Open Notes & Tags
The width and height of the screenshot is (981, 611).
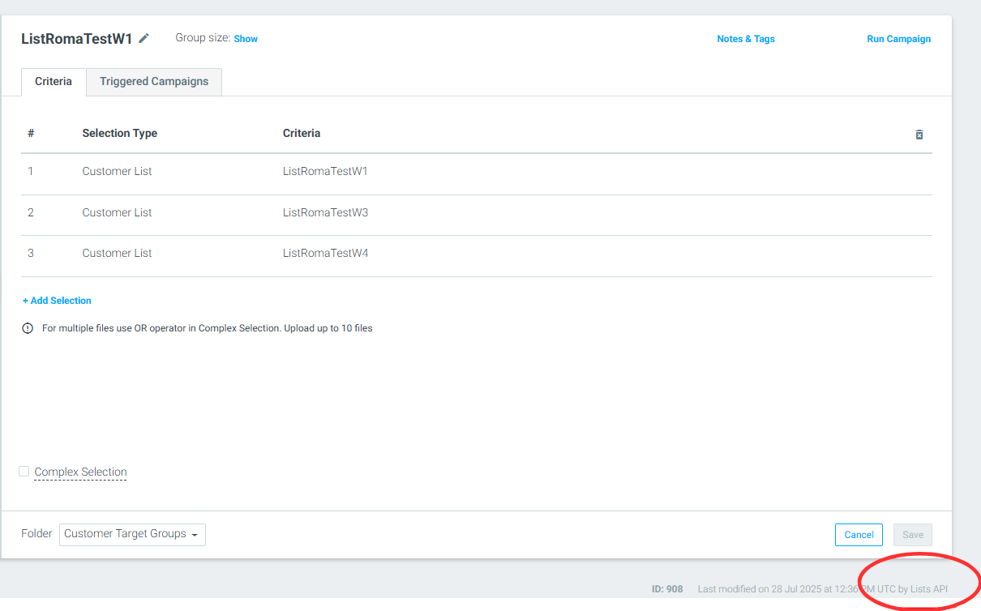click(746, 39)
